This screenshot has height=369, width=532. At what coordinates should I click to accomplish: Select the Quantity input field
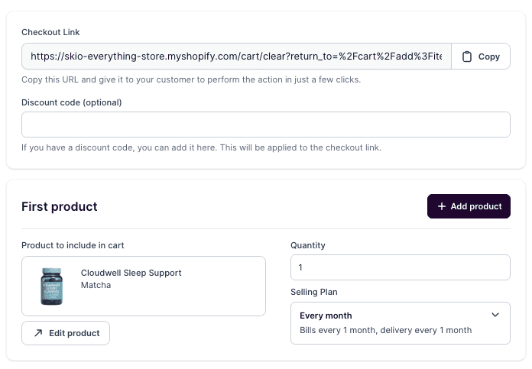pyautogui.click(x=400, y=267)
